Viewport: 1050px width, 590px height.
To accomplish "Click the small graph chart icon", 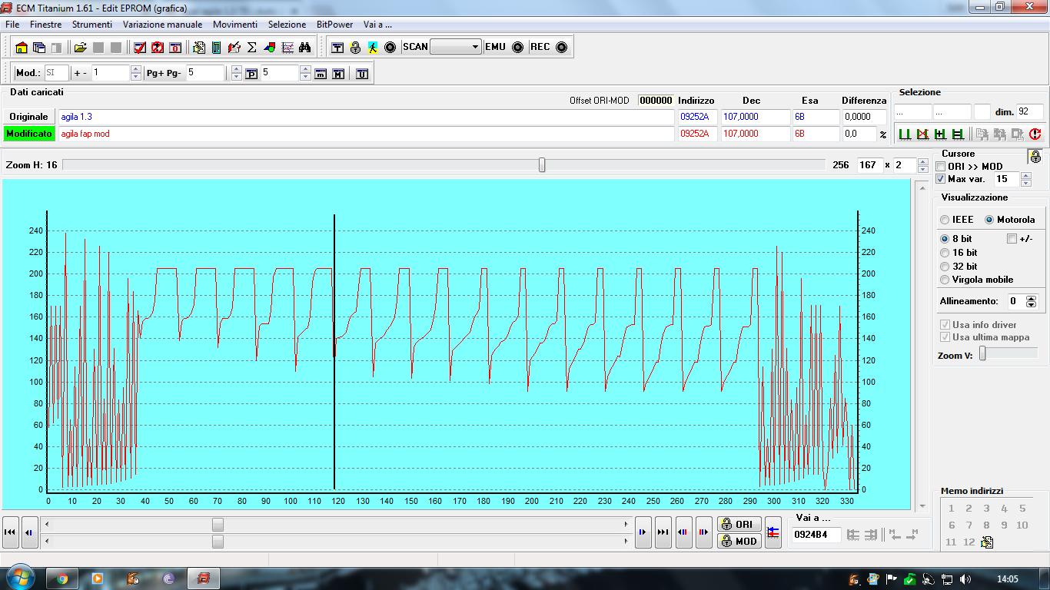I will 287,48.
